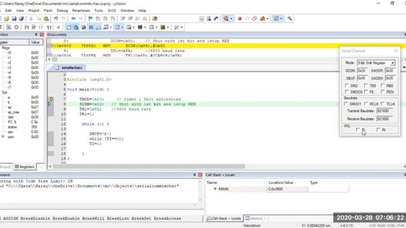Open the Configuration wrench icon
The width and height of the screenshot is (406, 228).
pos(290,18)
